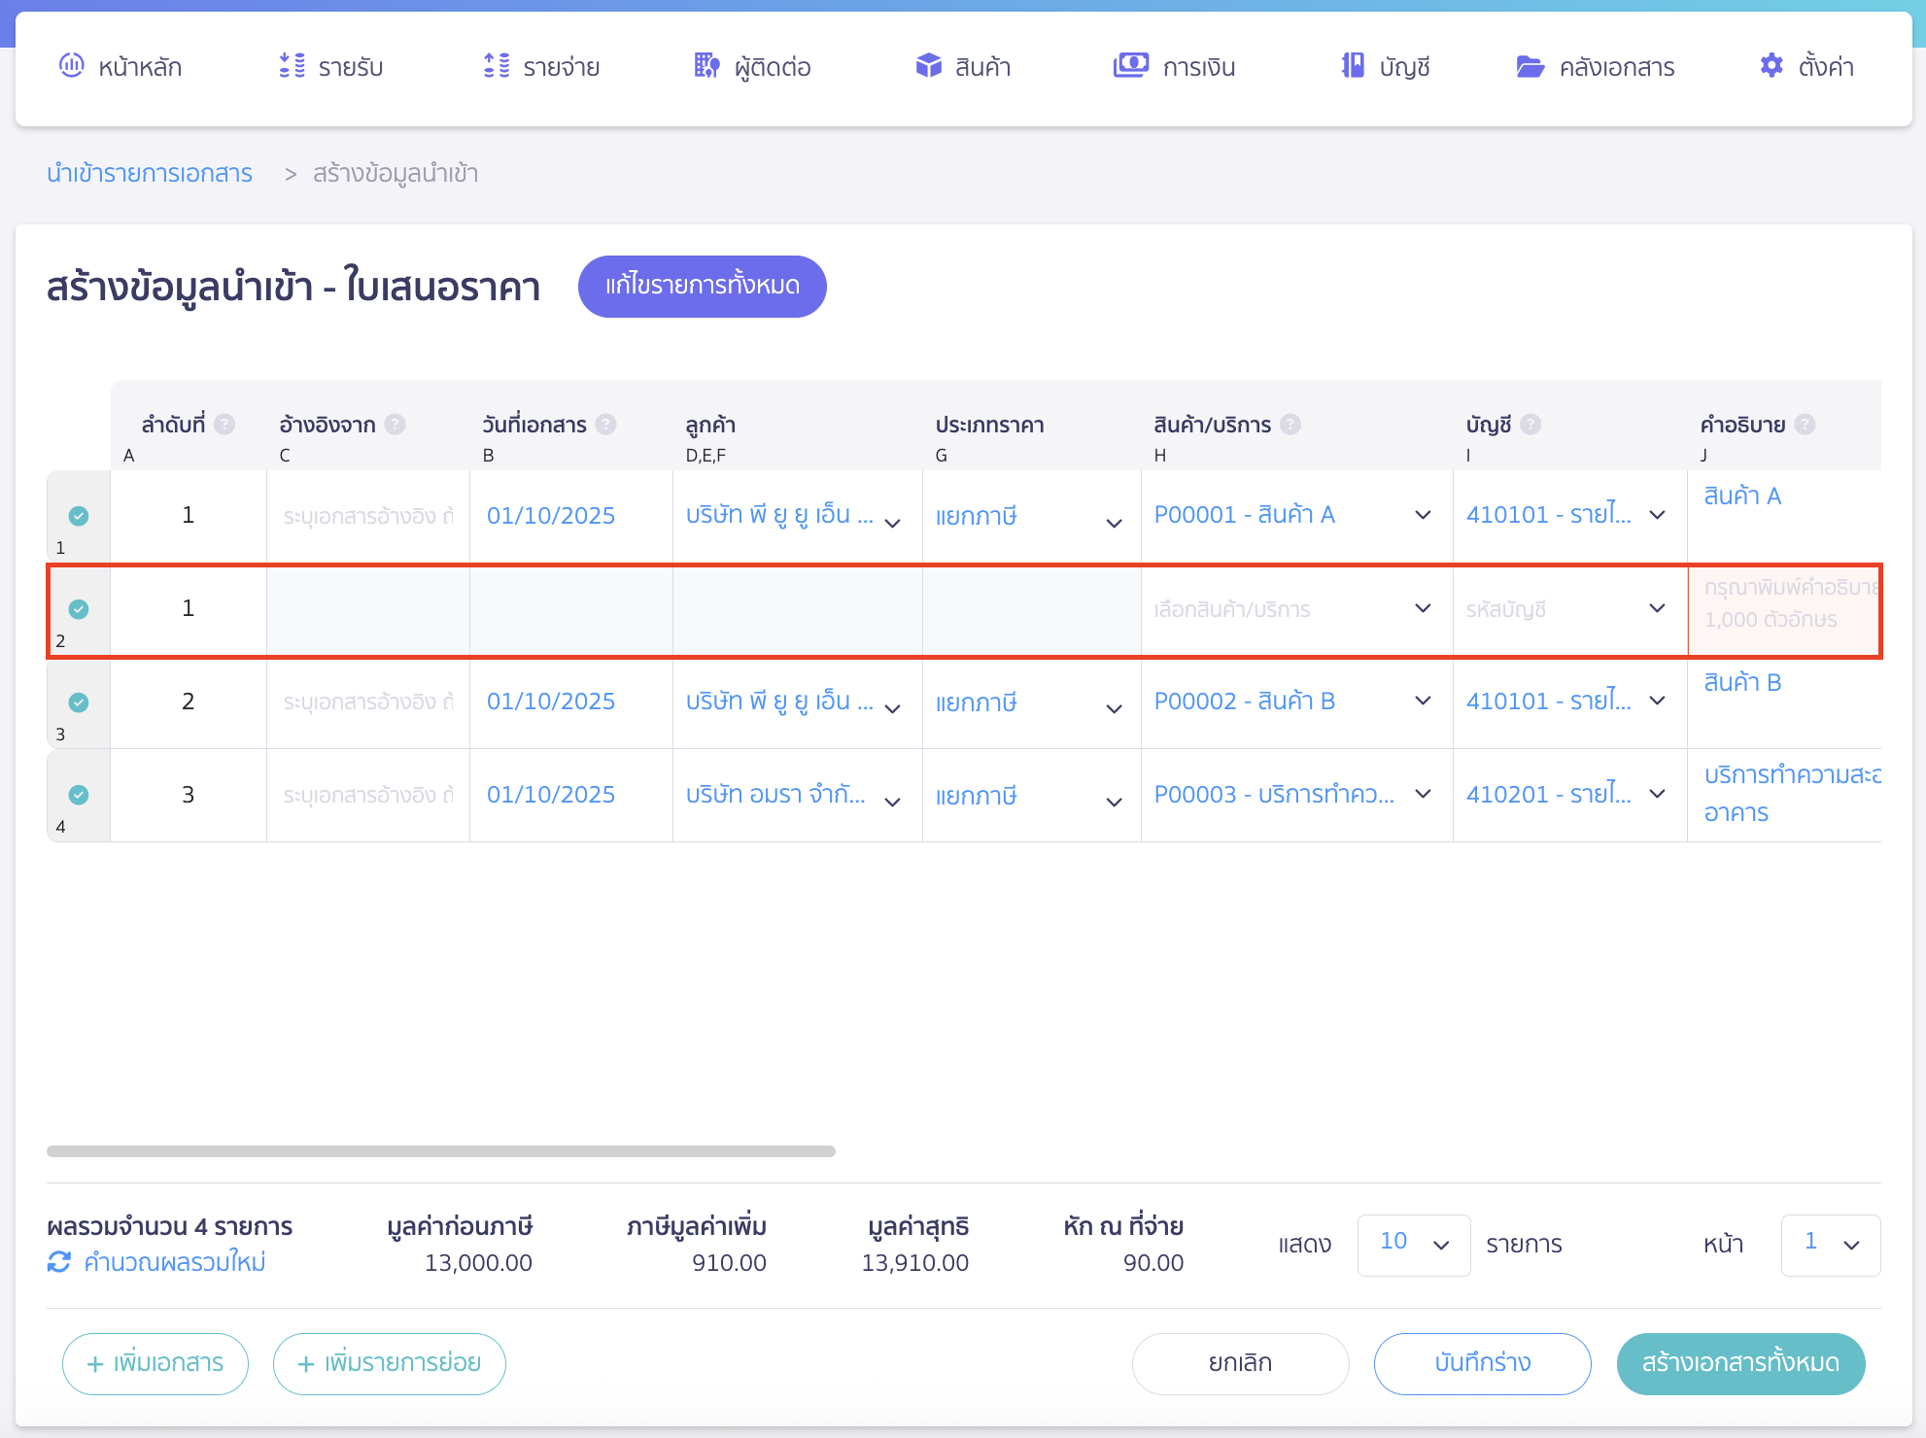
Task: Click the สร้างเอกสารทั้งหมด button
Action: tap(1739, 1363)
